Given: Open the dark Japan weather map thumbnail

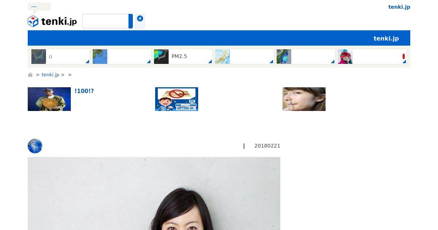Looking at the screenshot, I should 39,57.
